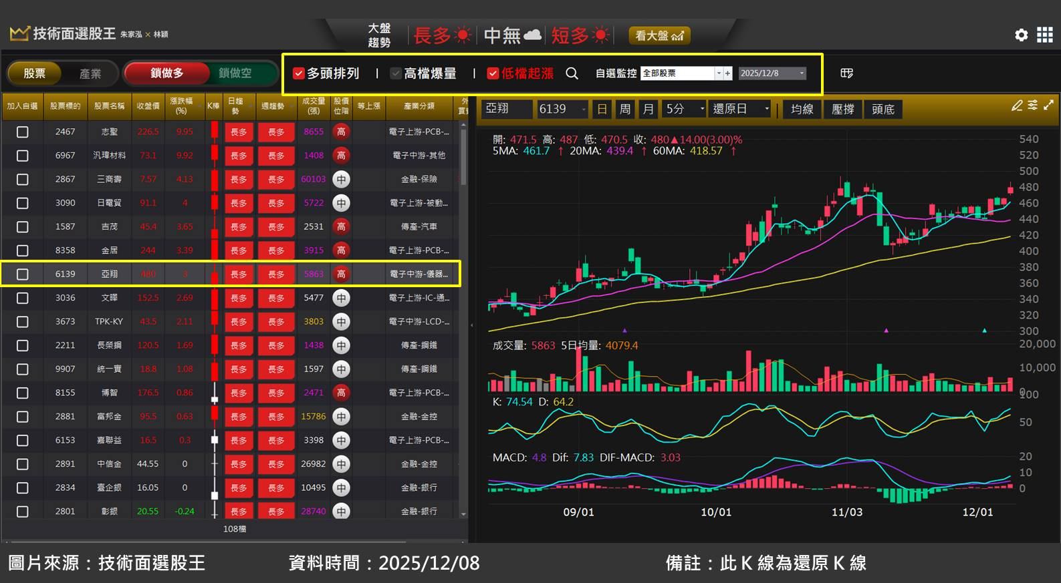Switch to the 股票 tab
The image size is (1061, 583).
pos(34,73)
